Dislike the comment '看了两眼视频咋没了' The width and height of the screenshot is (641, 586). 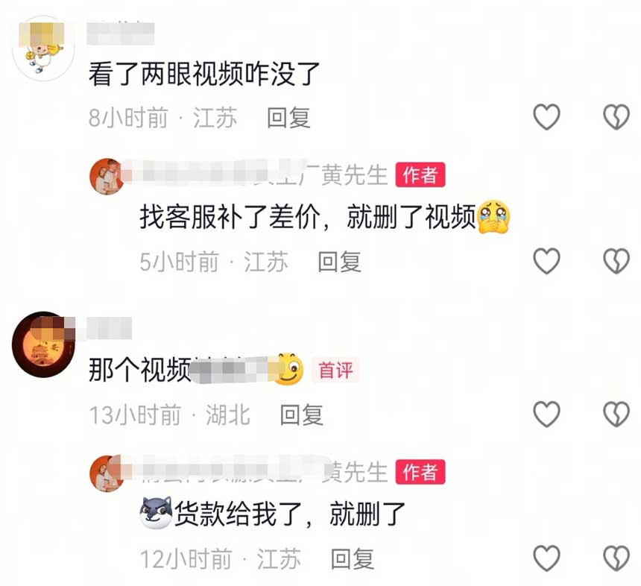pos(616,117)
